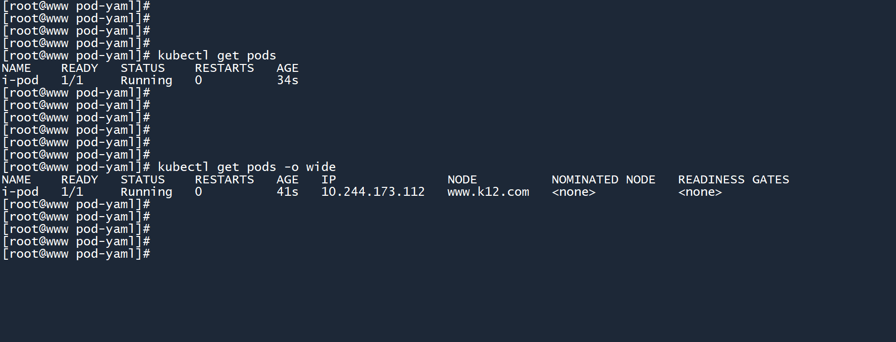Click the standalone NODE column header
This screenshot has width=896, height=342.
pos(462,179)
